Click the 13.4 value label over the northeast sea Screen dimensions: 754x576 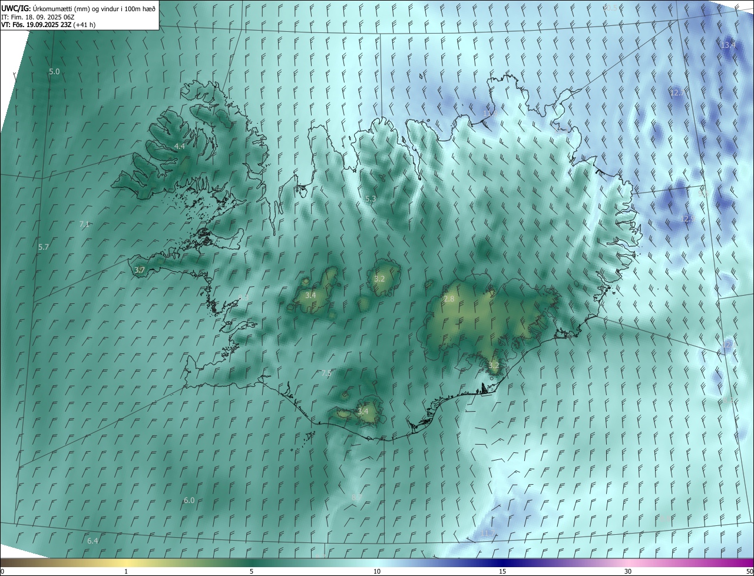pos(728,45)
